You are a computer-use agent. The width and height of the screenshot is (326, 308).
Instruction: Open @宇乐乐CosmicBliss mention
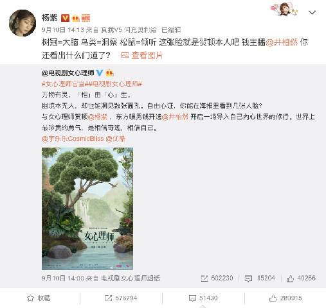pos(73,139)
